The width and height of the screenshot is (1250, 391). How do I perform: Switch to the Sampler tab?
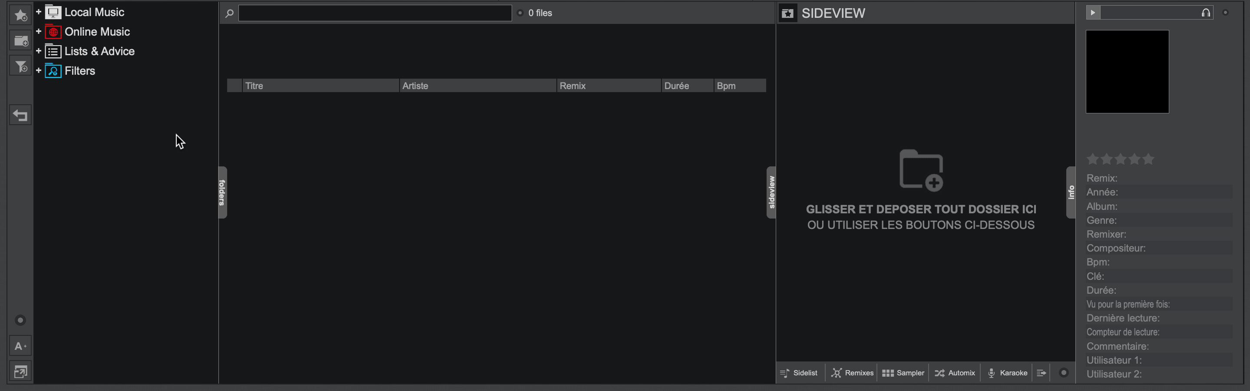(903, 373)
